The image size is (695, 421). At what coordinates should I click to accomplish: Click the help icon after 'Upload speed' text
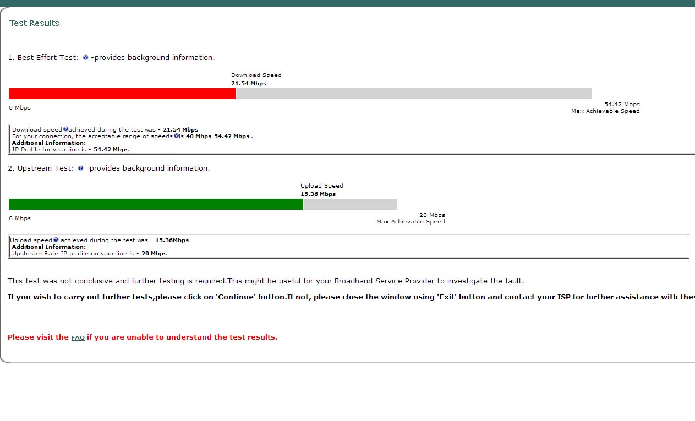point(56,240)
